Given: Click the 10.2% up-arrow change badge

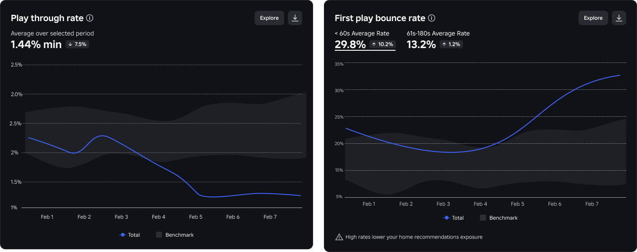Looking at the screenshot, I should 382,44.
